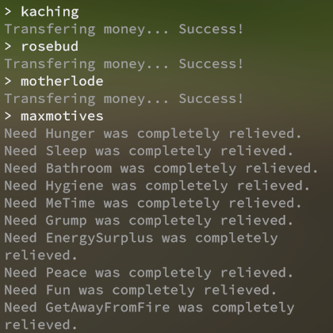
Task: Select the rosebud command text
Action: [x=50, y=47]
